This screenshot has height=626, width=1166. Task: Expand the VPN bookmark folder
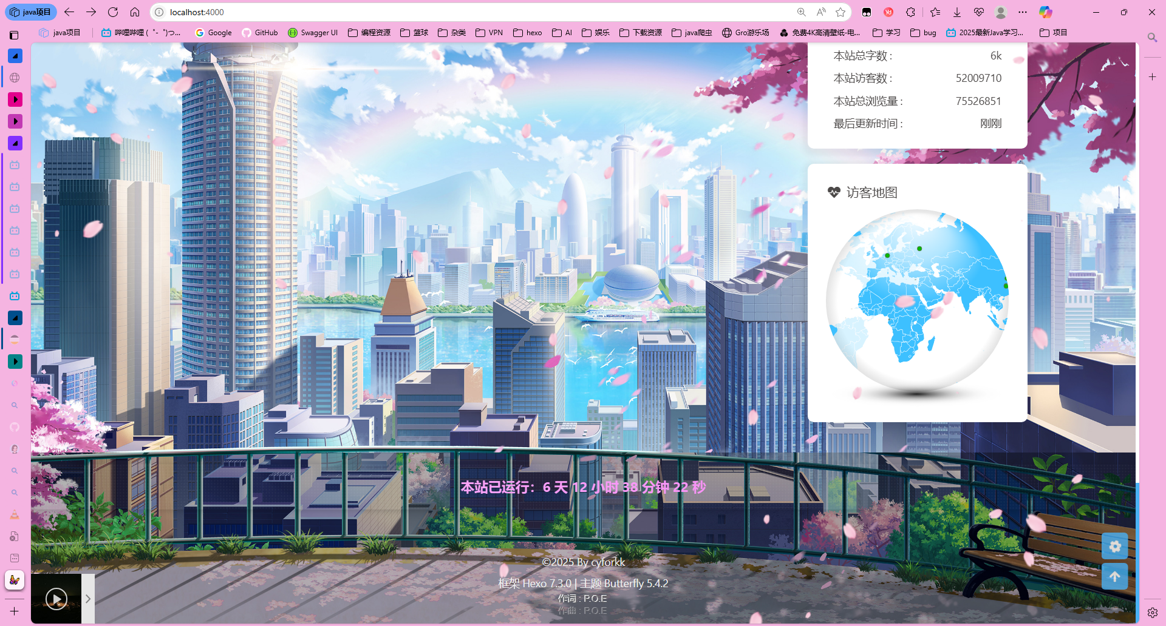[x=489, y=33]
